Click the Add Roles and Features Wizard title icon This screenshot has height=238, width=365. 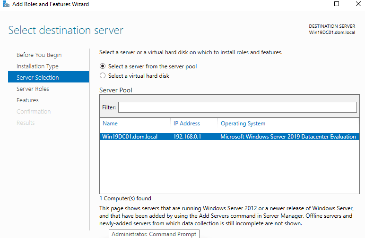pyautogui.click(x=5, y=4)
